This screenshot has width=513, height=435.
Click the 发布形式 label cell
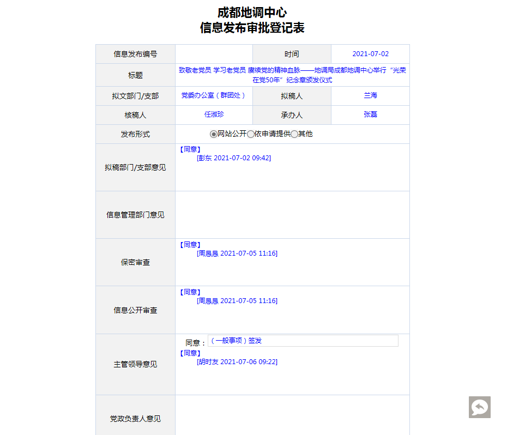coord(135,134)
